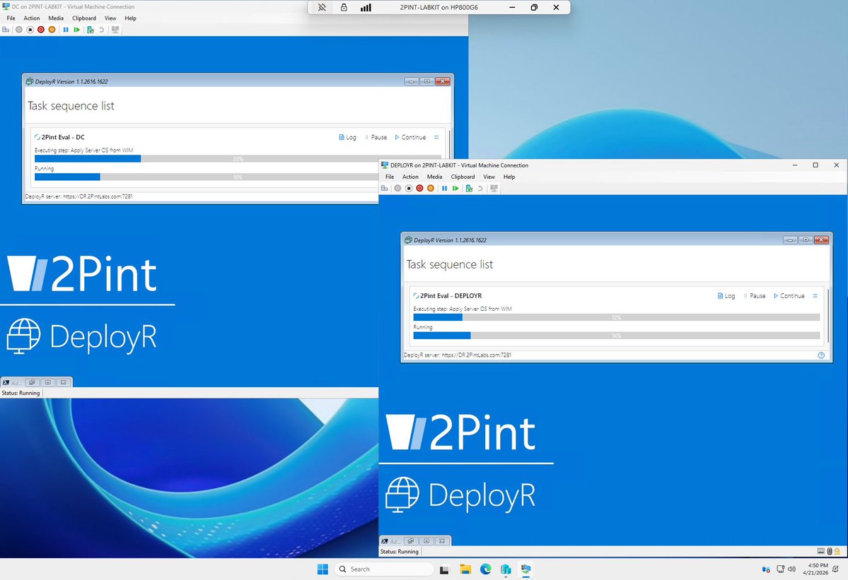Image resolution: width=848 pixels, height=580 pixels.
Task: Click the Checkpoint icon in DC window toolbar
Action: click(91, 30)
